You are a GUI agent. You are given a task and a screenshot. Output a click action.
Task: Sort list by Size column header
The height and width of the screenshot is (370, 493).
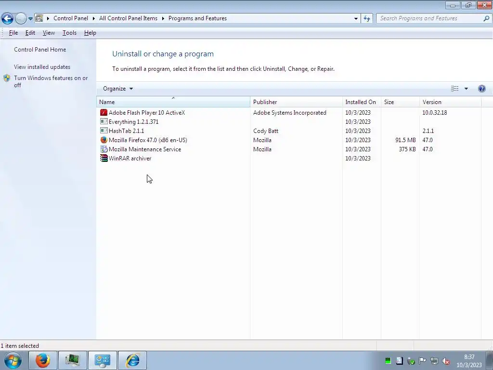(400, 102)
